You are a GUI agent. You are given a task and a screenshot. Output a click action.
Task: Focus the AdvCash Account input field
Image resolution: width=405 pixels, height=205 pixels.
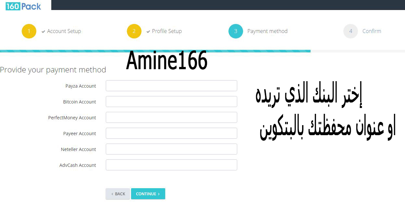[171, 165]
